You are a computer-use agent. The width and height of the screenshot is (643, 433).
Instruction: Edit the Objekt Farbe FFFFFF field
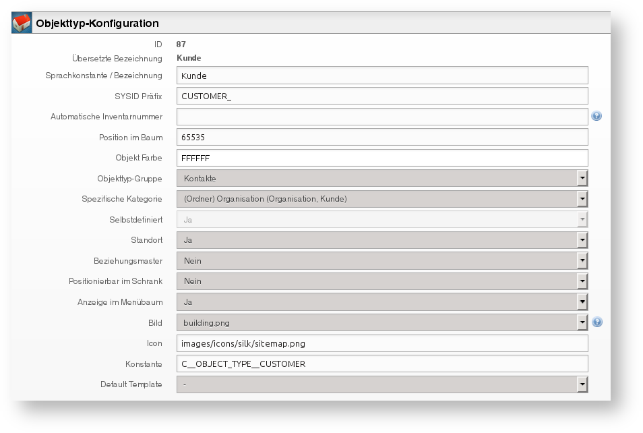coord(382,158)
